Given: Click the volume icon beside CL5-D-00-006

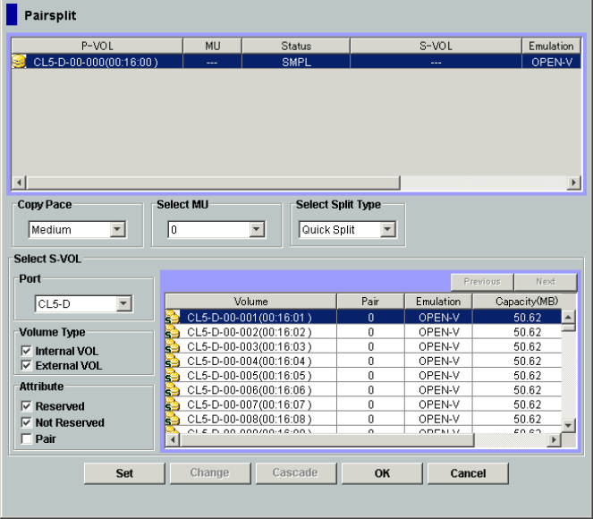Looking at the screenshot, I should pyautogui.click(x=173, y=390).
